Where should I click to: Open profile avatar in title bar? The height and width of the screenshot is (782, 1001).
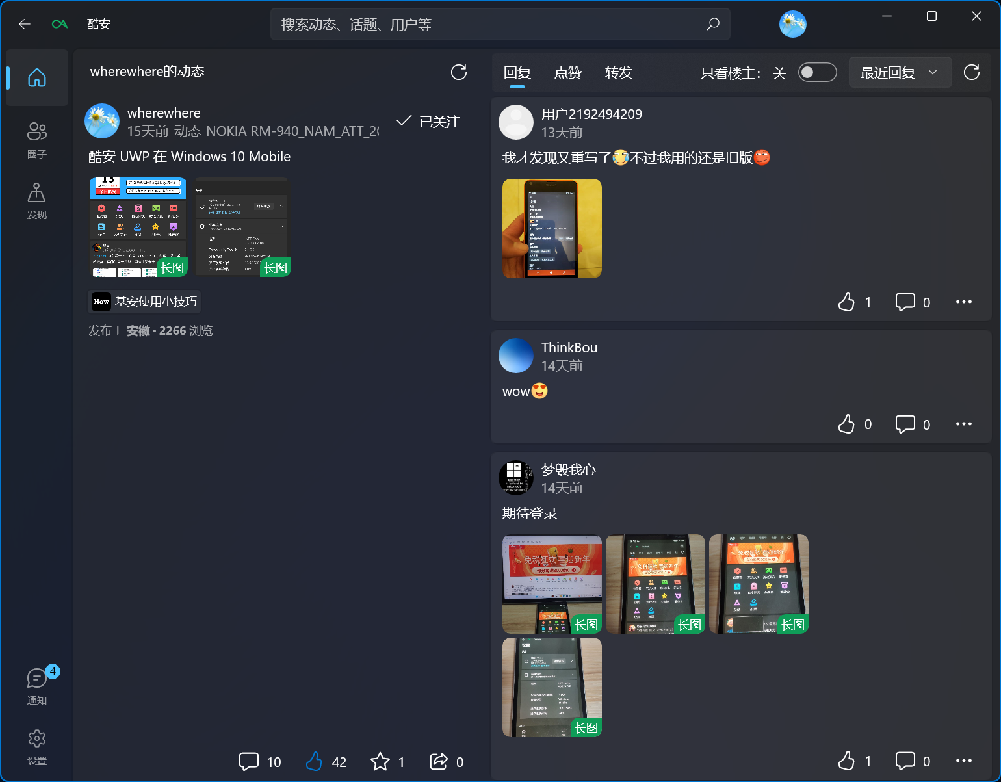[793, 24]
